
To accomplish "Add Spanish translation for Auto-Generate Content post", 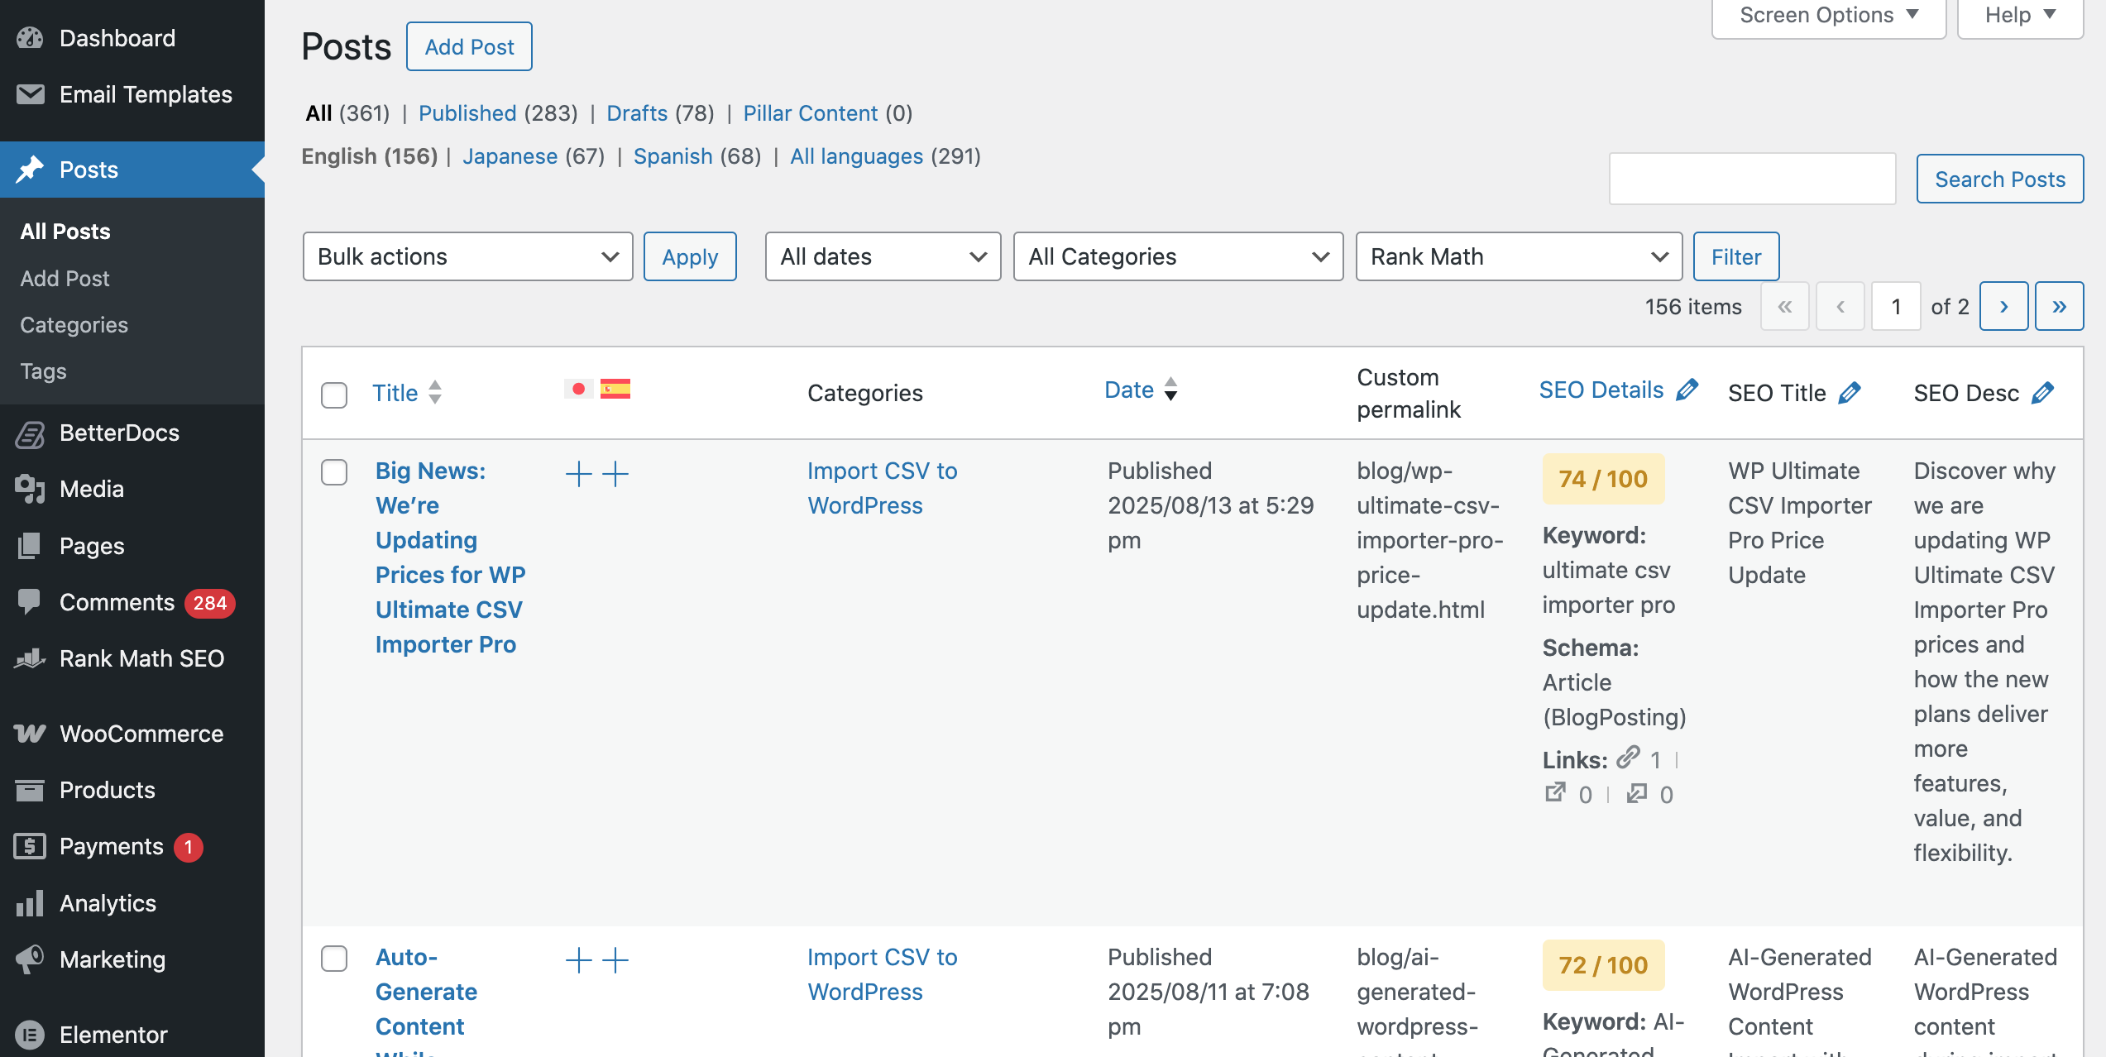I will [615, 960].
